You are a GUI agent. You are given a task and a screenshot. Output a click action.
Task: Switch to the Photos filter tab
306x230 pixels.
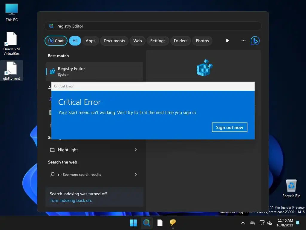click(x=202, y=41)
